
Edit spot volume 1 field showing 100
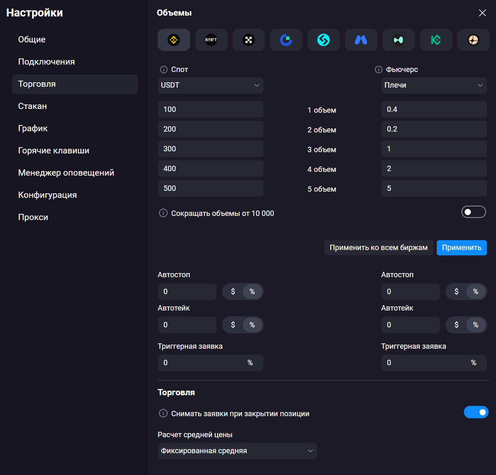tap(210, 109)
